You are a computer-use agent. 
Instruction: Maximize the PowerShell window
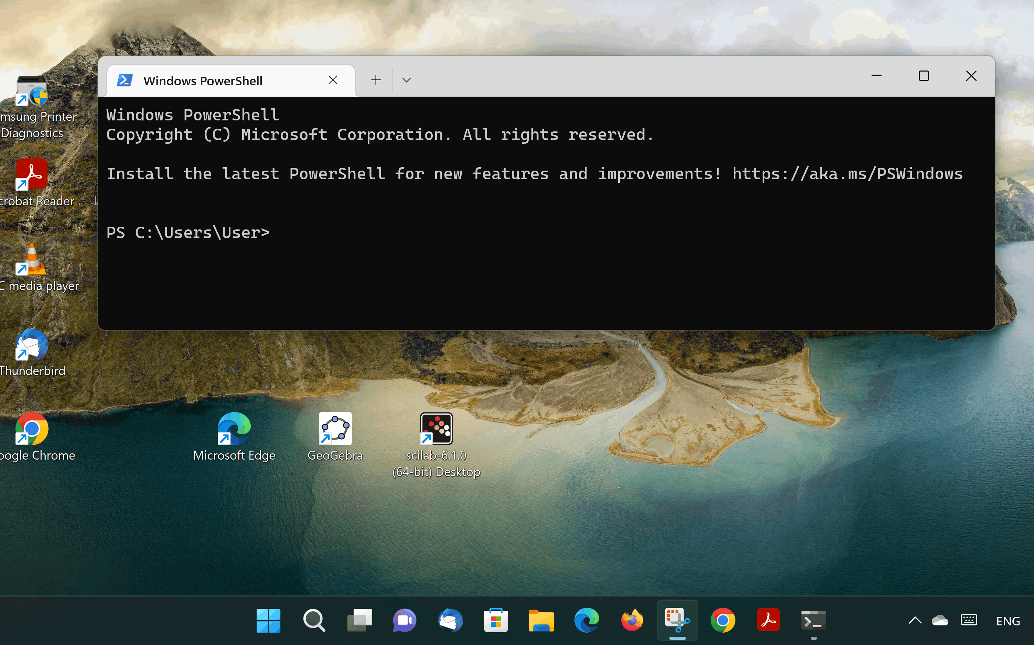(x=924, y=76)
